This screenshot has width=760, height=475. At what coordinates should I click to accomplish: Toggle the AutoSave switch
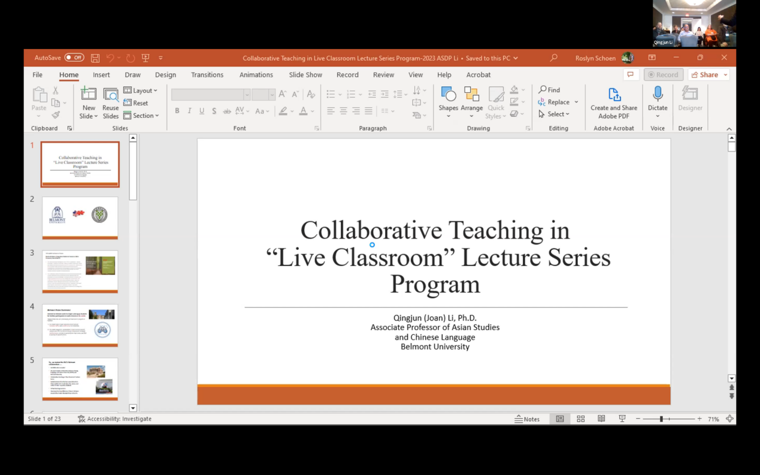[x=74, y=58]
